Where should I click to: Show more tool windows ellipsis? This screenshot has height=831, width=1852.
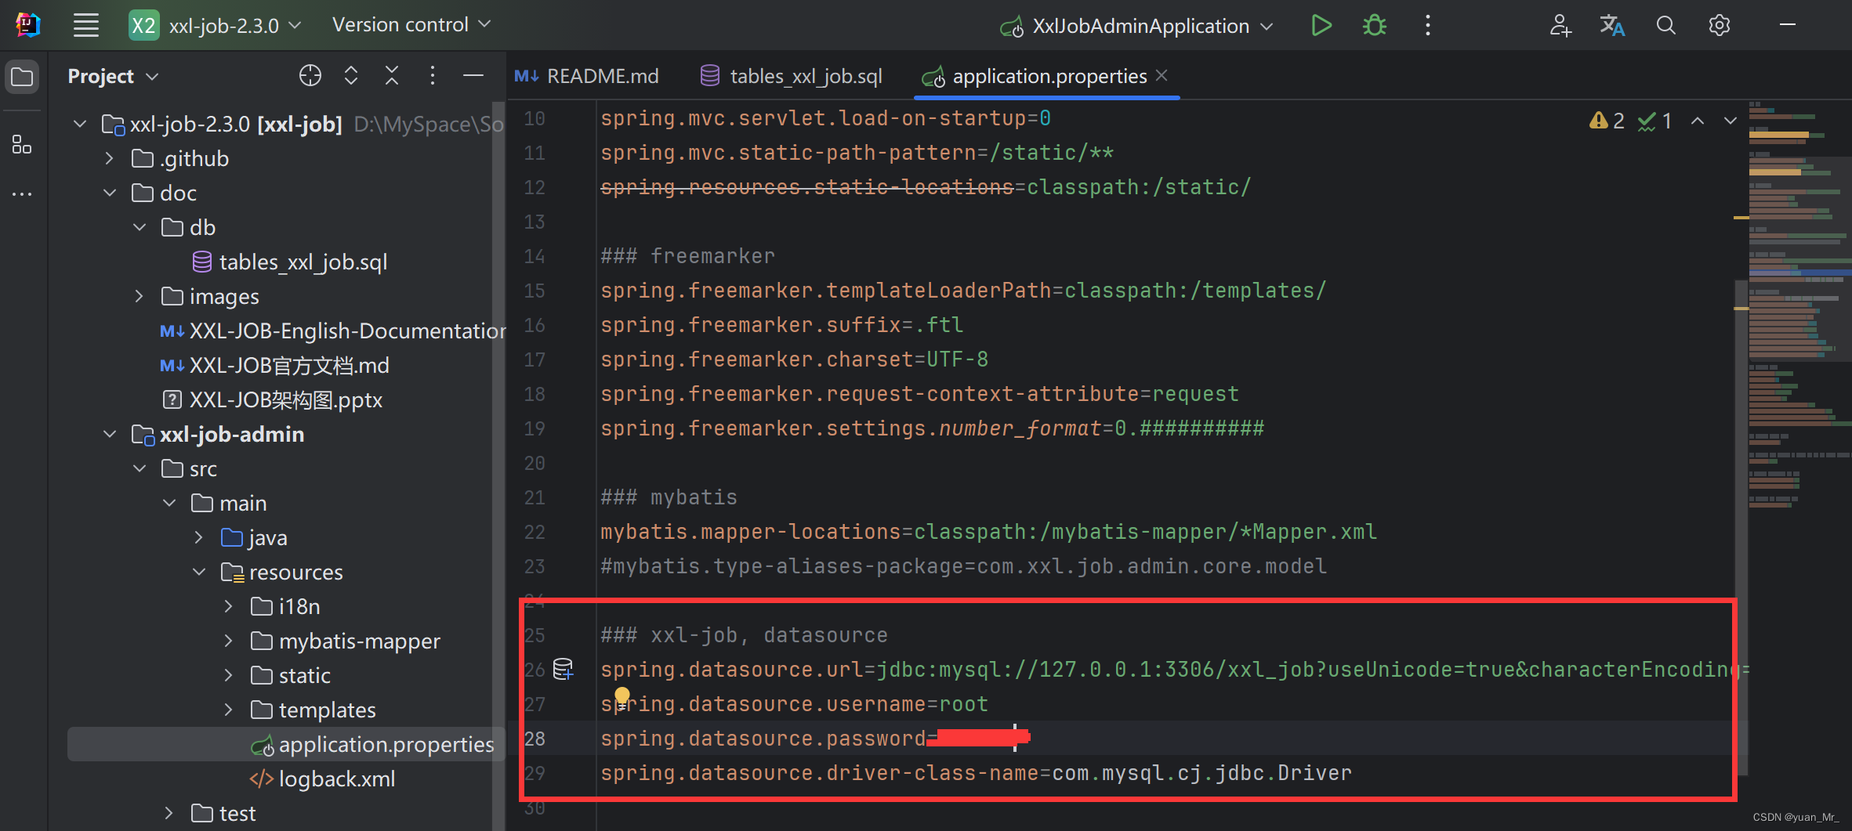(x=22, y=193)
